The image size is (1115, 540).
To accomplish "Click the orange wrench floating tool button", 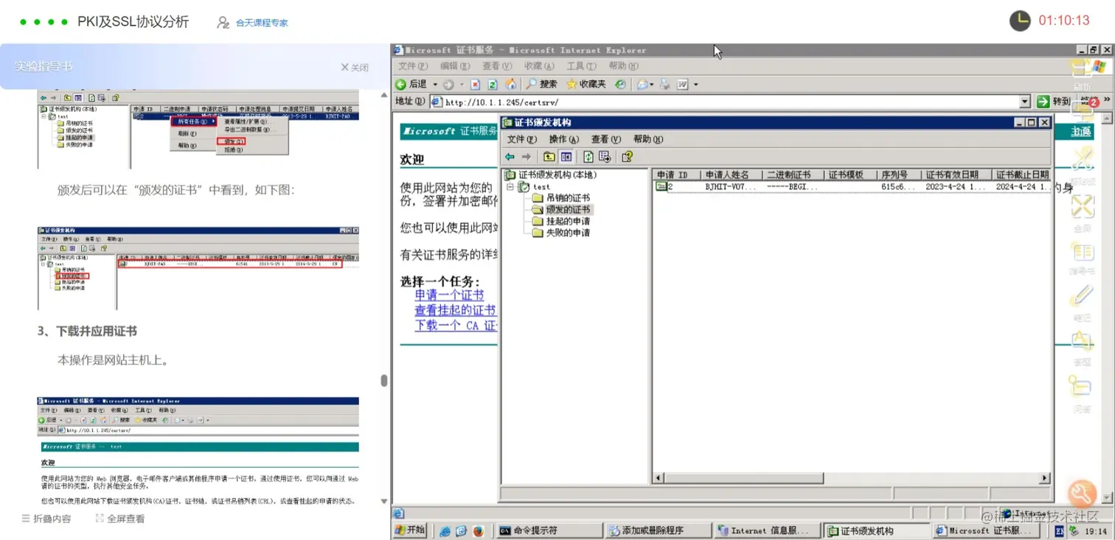I will 1082,493.
